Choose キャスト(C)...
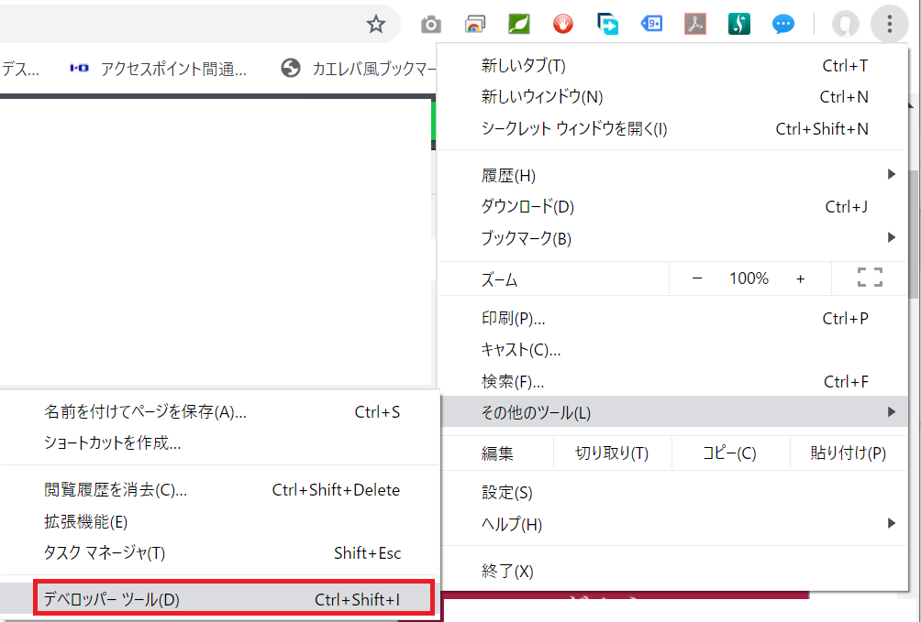Image resolution: width=921 pixels, height=622 pixels. 672,350
